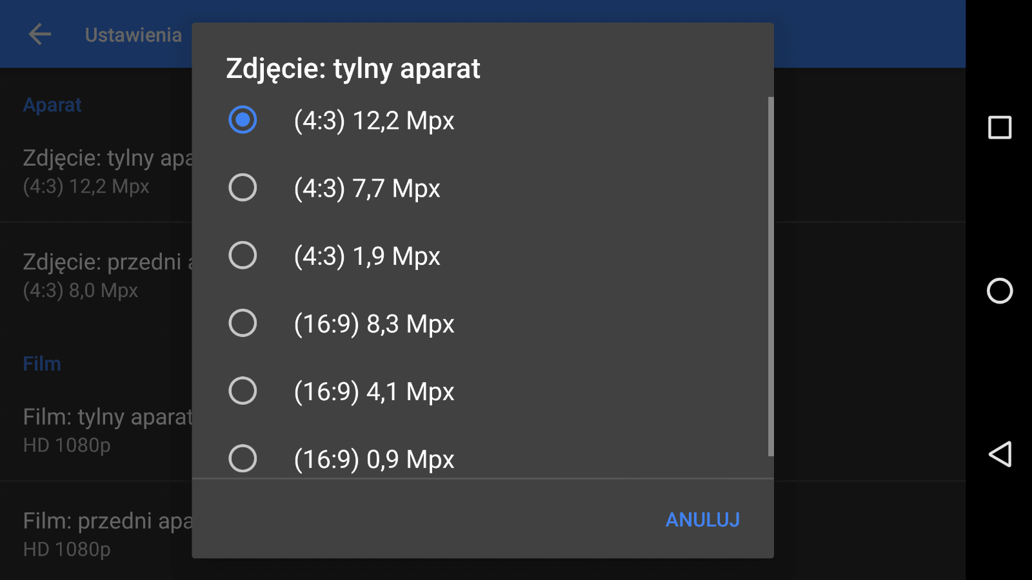The image size is (1032, 580).
Task: Click the Ustawienia title text
Action: [x=134, y=35]
